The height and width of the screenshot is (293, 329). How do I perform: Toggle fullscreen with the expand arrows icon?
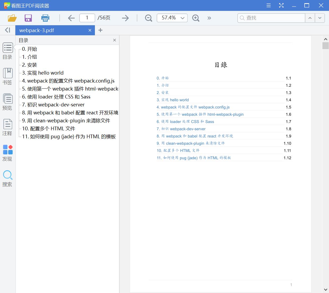coord(281,5)
